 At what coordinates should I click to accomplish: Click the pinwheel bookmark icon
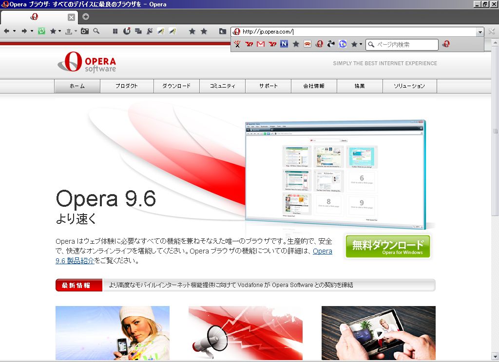point(331,44)
